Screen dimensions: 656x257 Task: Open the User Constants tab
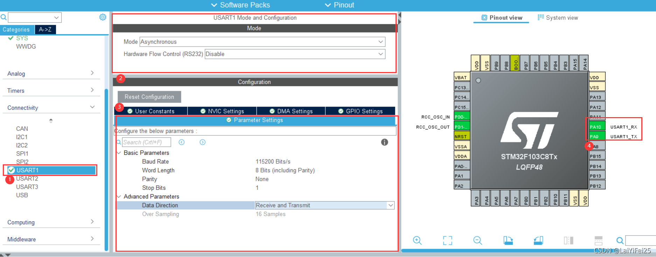coord(151,111)
